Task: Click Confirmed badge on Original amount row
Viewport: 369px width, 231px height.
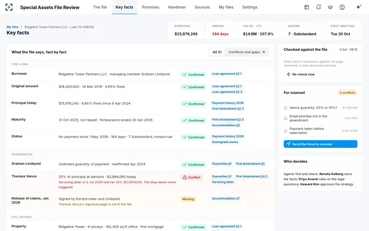Action: (193, 87)
